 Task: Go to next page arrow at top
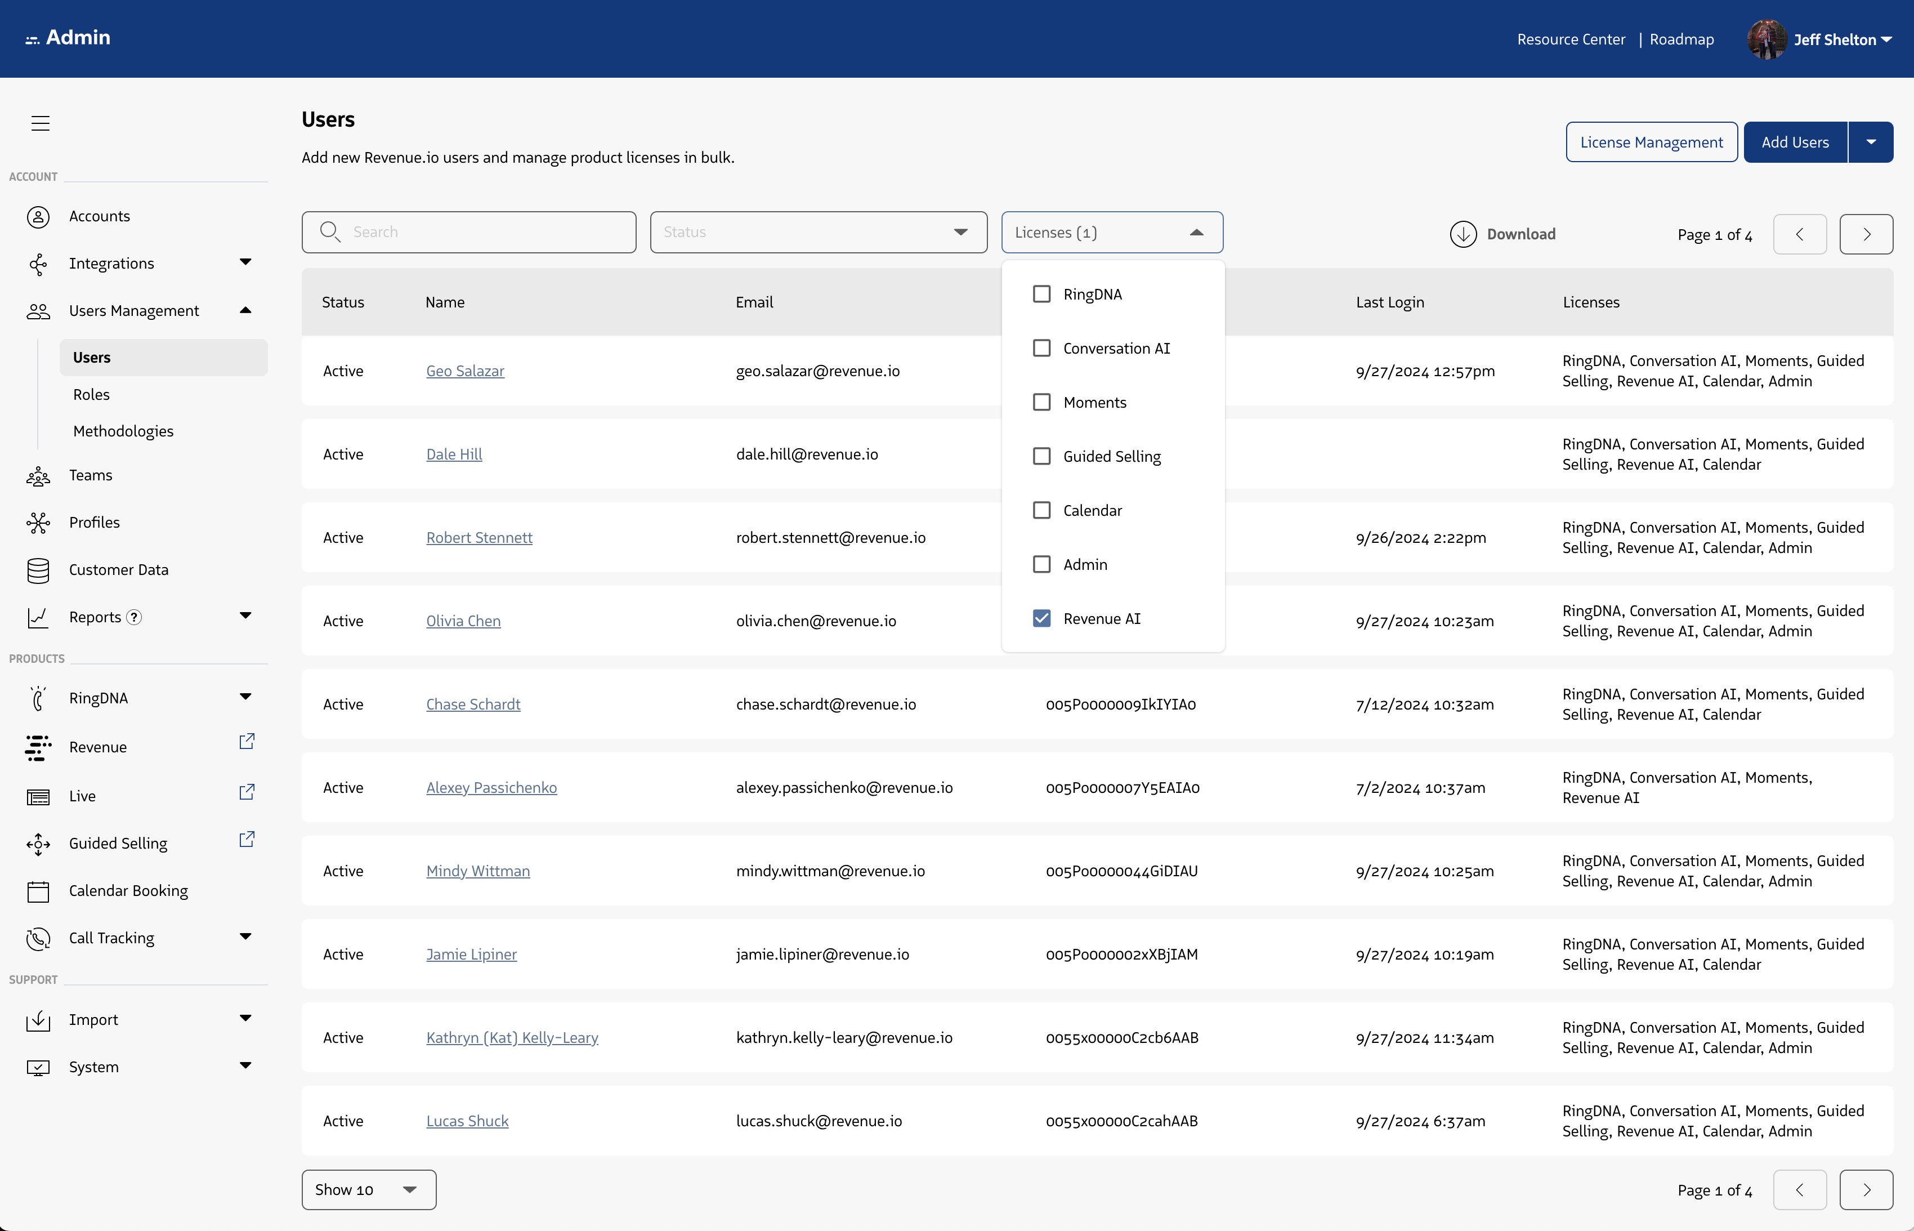1865,234
